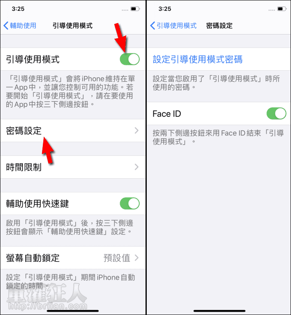Viewport: 291px width, 315px height.
Task: Tap the back chevron beside 引導使用模式
Action: pos(153,25)
